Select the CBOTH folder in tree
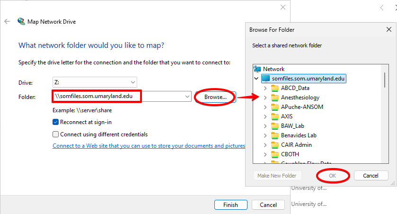This screenshot has height=214, width=397. tap(290, 154)
